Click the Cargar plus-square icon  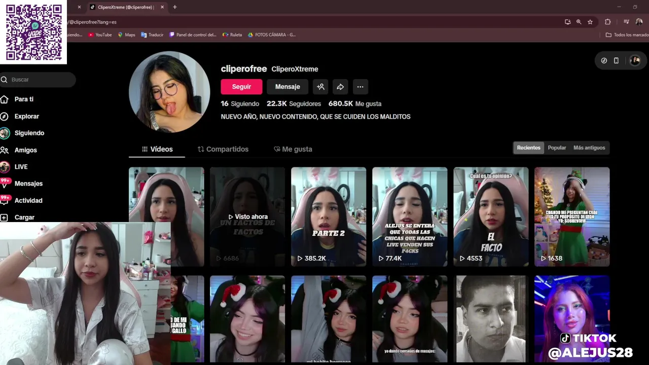tap(4, 217)
